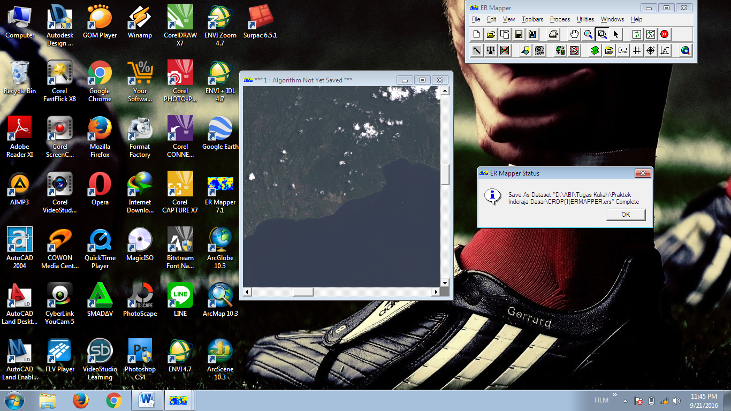Click the volume speaker icon in system tray
The image size is (731, 411).
[x=676, y=400]
